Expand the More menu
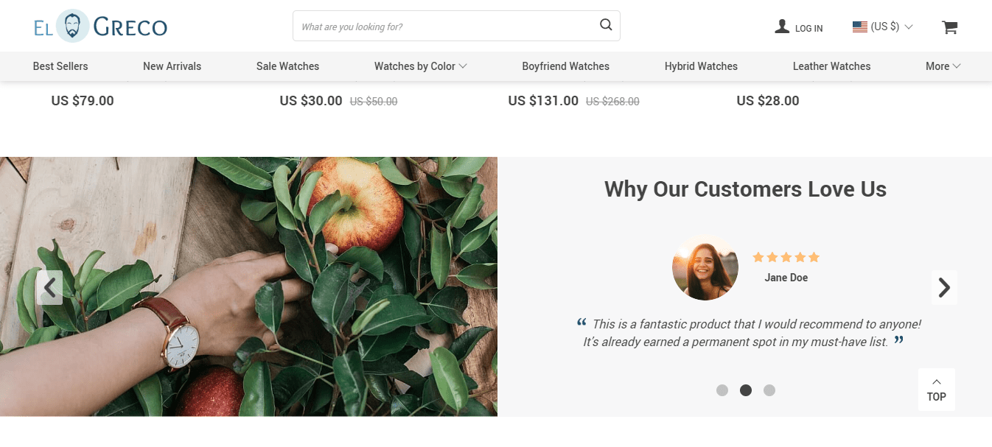The image size is (992, 447). [x=943, y=66]
